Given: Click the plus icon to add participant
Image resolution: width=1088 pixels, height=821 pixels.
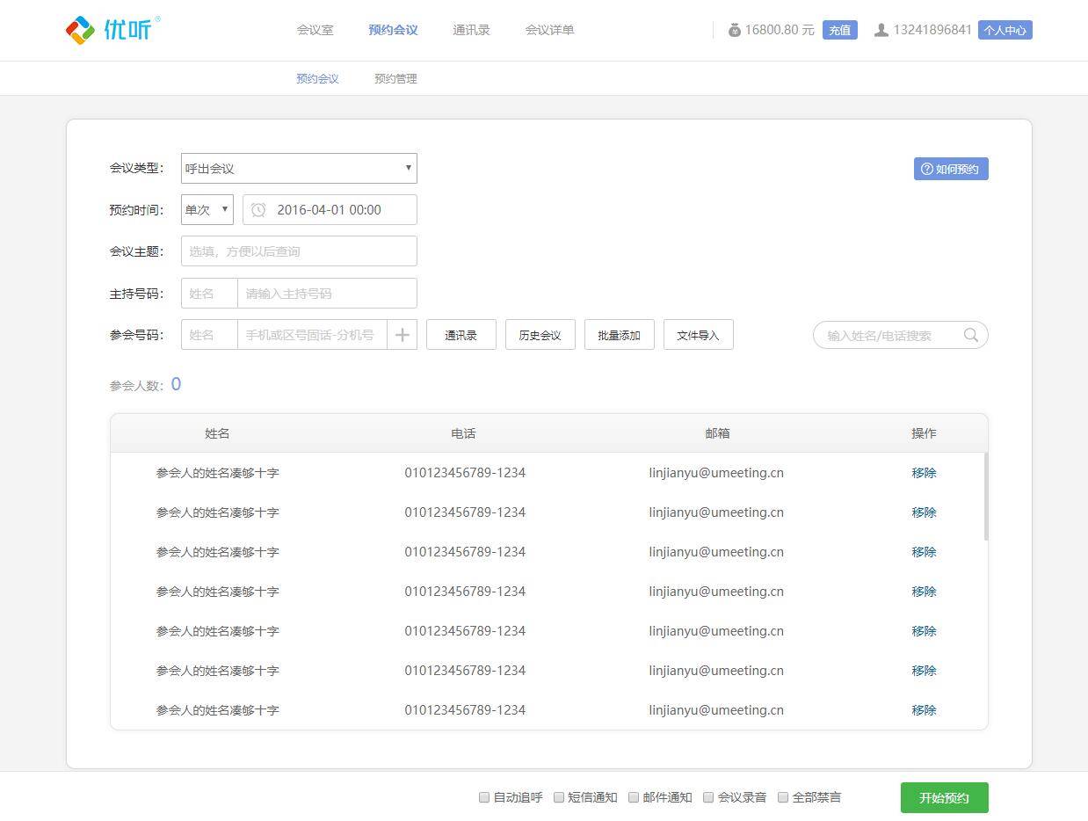Looking at the screenshot, I should 402,335.
